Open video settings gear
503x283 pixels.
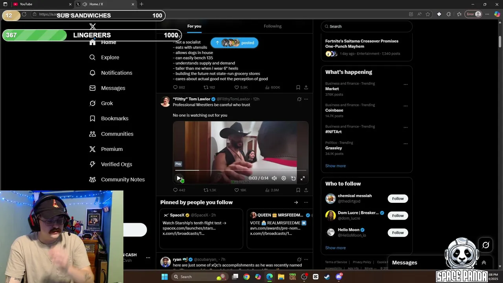pos(284,178)
